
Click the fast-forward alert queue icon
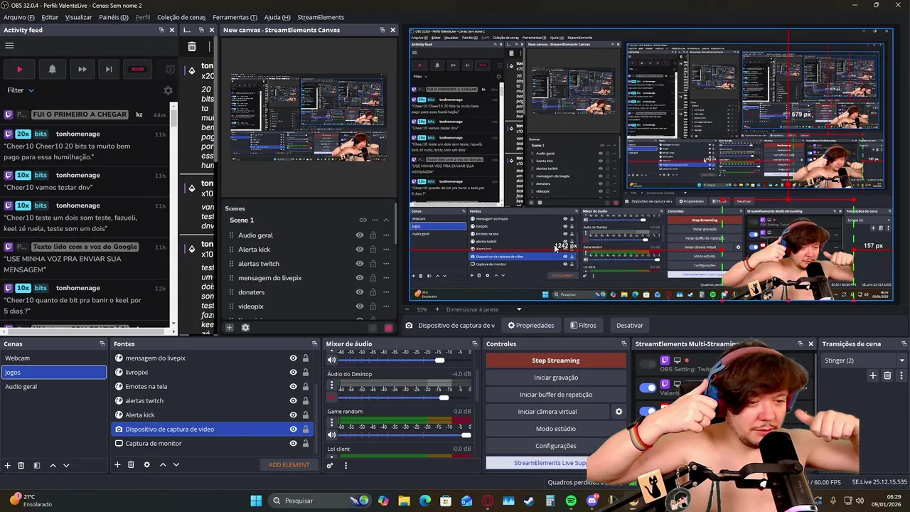pos(82,69)
